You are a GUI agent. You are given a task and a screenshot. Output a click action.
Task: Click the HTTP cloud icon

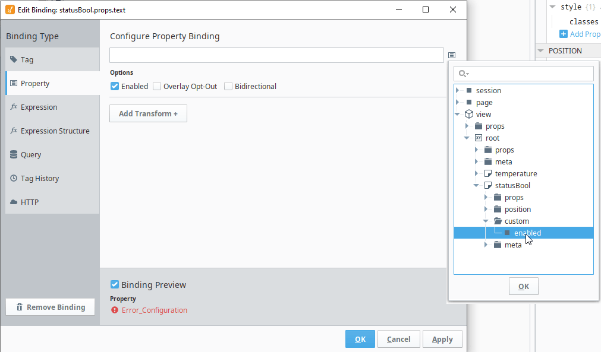click(14, 202)
